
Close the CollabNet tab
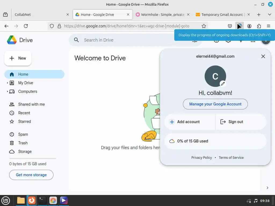pyautogui.click(x=67, y=14)
